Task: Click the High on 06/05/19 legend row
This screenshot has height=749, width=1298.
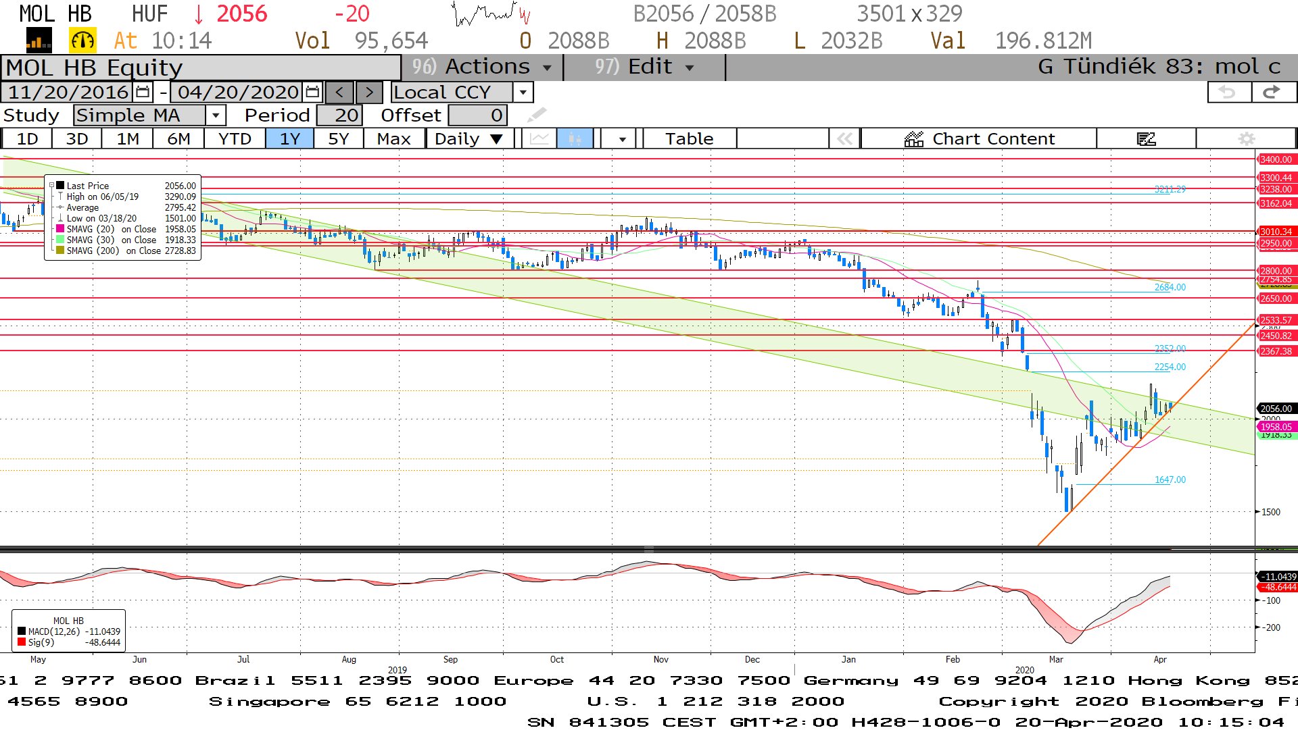Action: [x=126, y=197]
